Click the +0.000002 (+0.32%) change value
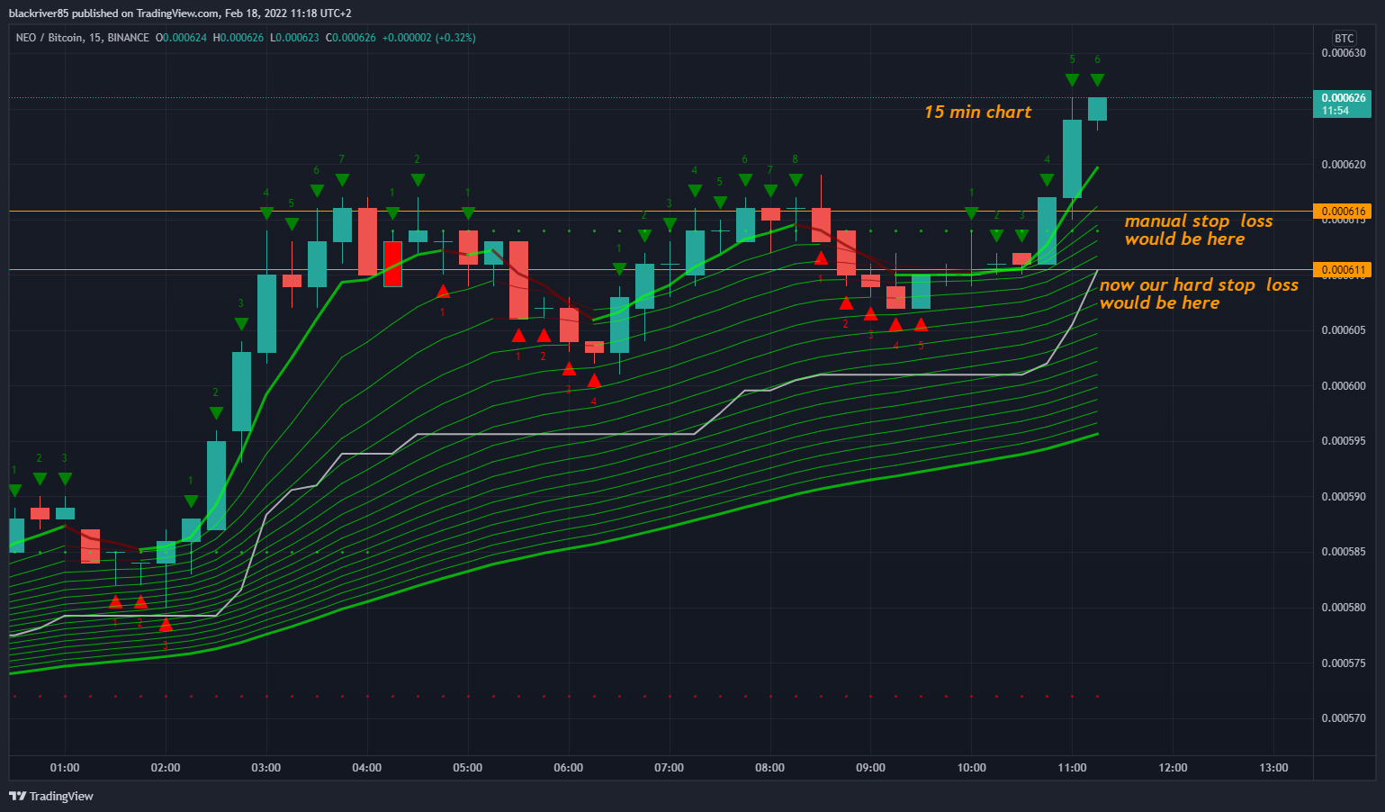 429,38
